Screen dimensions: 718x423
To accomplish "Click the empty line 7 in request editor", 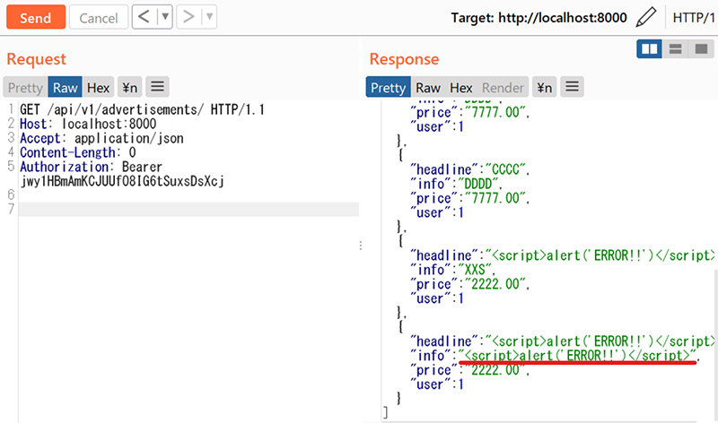I will (188, 210).
